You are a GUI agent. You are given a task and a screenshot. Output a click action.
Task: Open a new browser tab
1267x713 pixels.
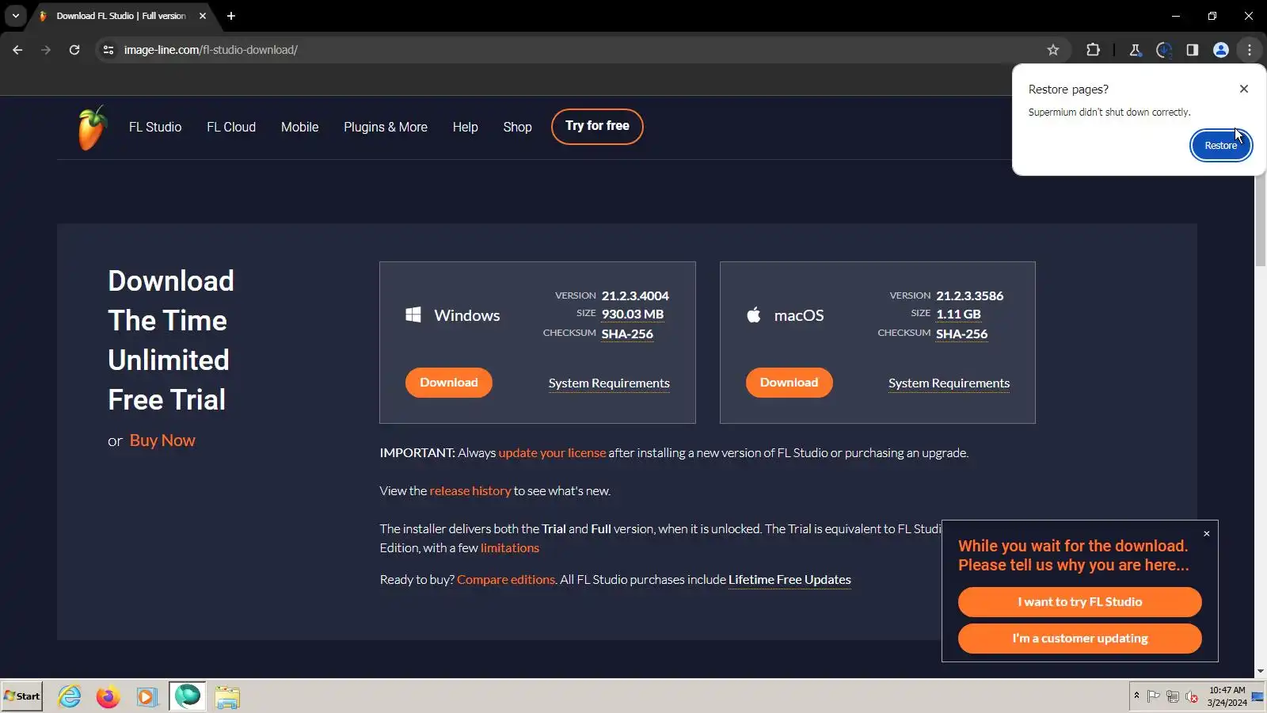pyautogui.click(x=231, y=16)
